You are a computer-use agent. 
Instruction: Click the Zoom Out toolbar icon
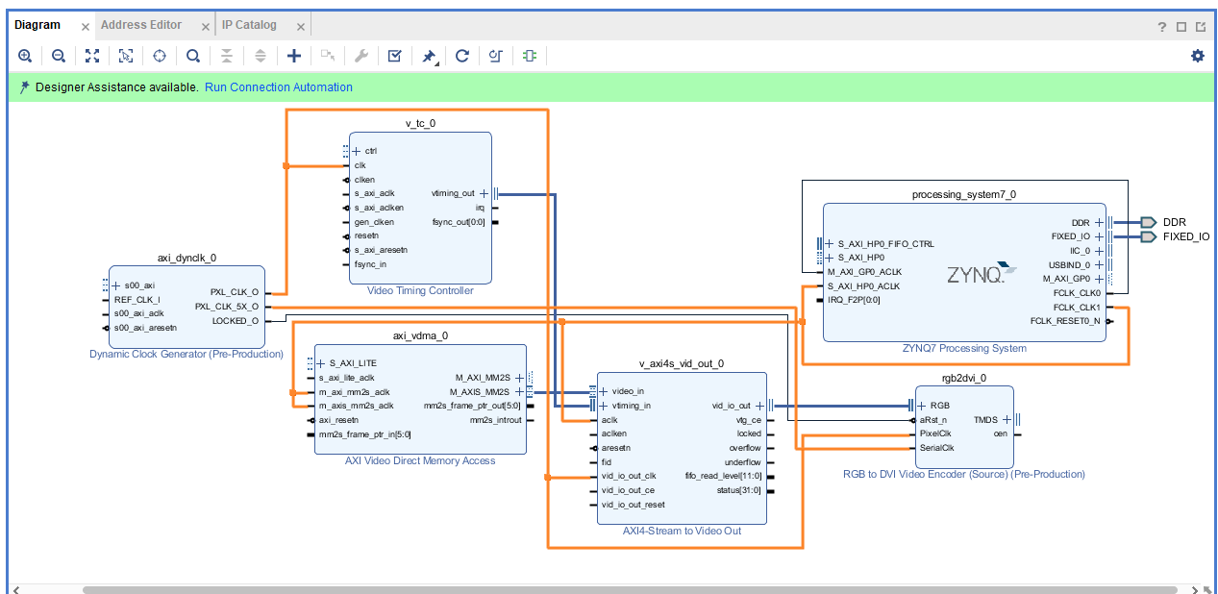(x=59, y=56)
